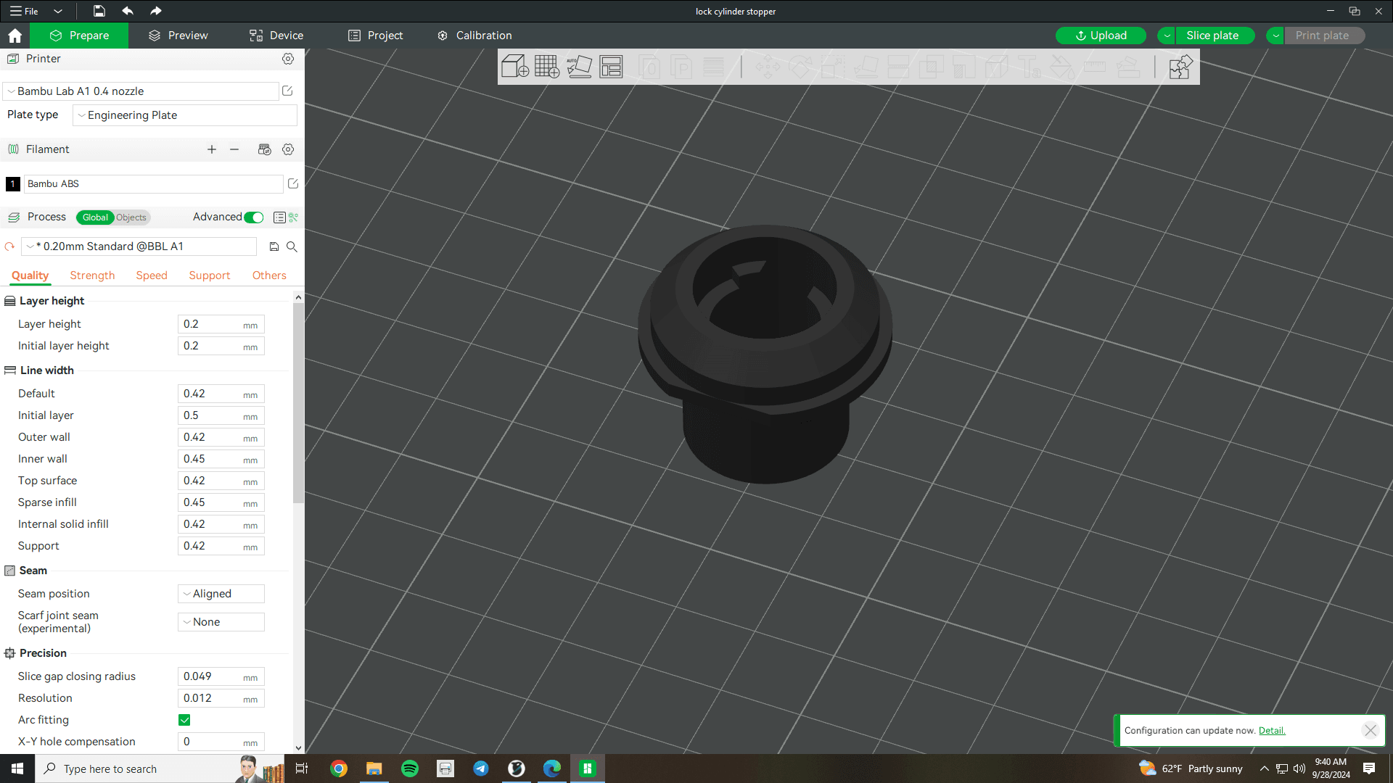Open AMS filament sync icon
The height and width of the screenshot is (783, 1393).
coord(265,149)
